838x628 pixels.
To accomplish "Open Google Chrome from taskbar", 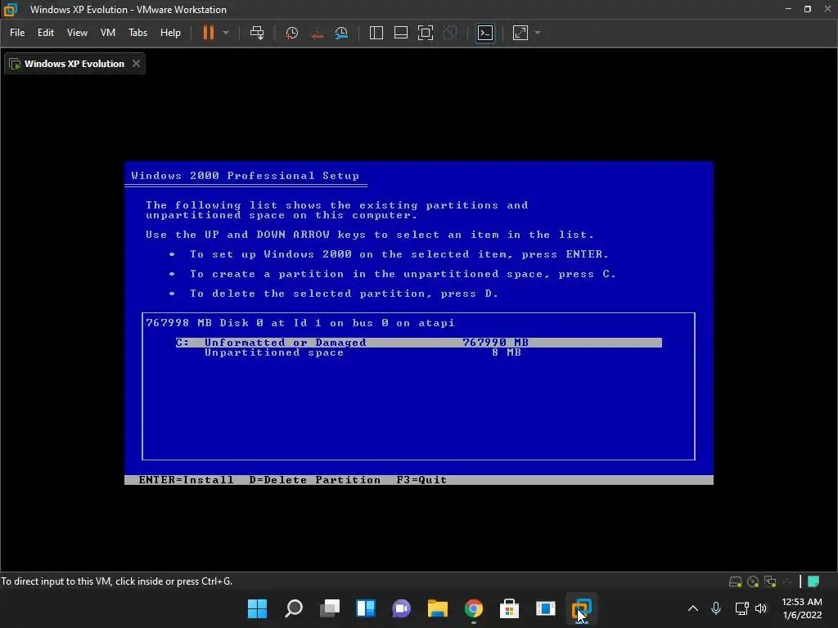I will pos(474,608).
